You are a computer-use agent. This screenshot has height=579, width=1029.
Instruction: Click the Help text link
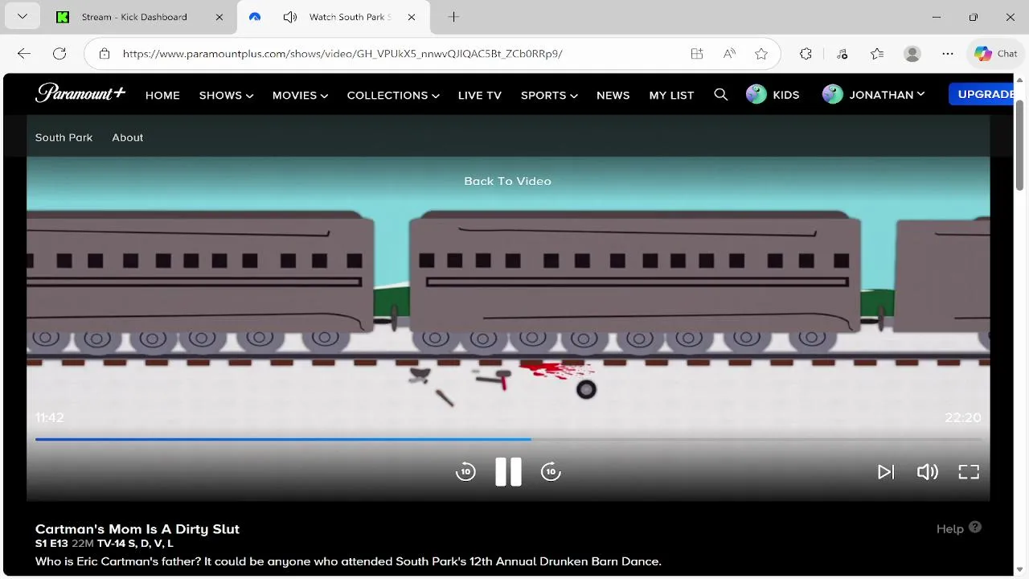coord(949,528)
